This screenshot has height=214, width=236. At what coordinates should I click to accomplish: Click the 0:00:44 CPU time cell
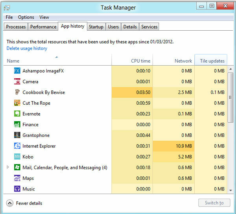point(132,135)
